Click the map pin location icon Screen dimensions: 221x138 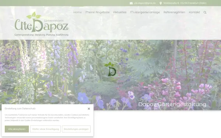tap(161, 3)
